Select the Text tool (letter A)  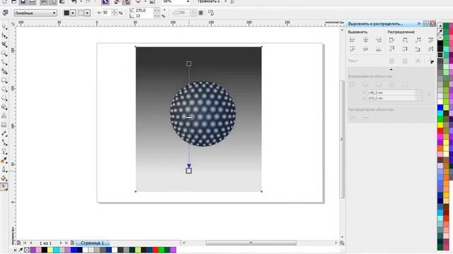(4, 116)
